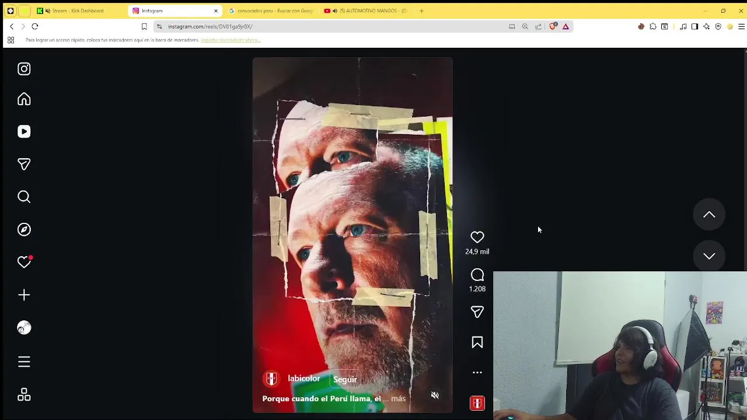Open the zoom magnifier in address bar
The image size is (747, 420).
(525, 26)
